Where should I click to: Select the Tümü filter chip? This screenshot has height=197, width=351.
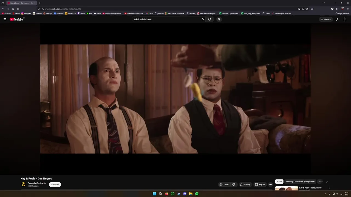[279, 182]
